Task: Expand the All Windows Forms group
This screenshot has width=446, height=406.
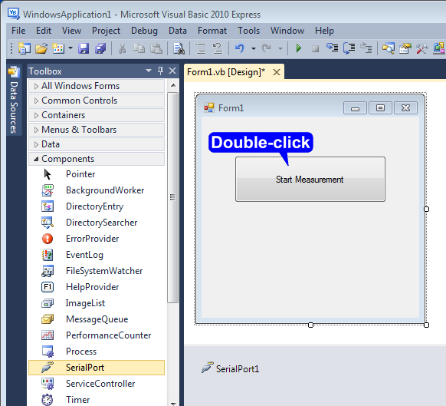Action: click(97, 86)
